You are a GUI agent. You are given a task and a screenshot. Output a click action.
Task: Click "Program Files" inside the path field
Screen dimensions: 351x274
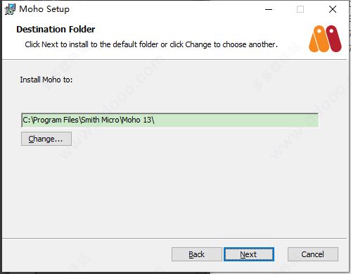point(56,120)
